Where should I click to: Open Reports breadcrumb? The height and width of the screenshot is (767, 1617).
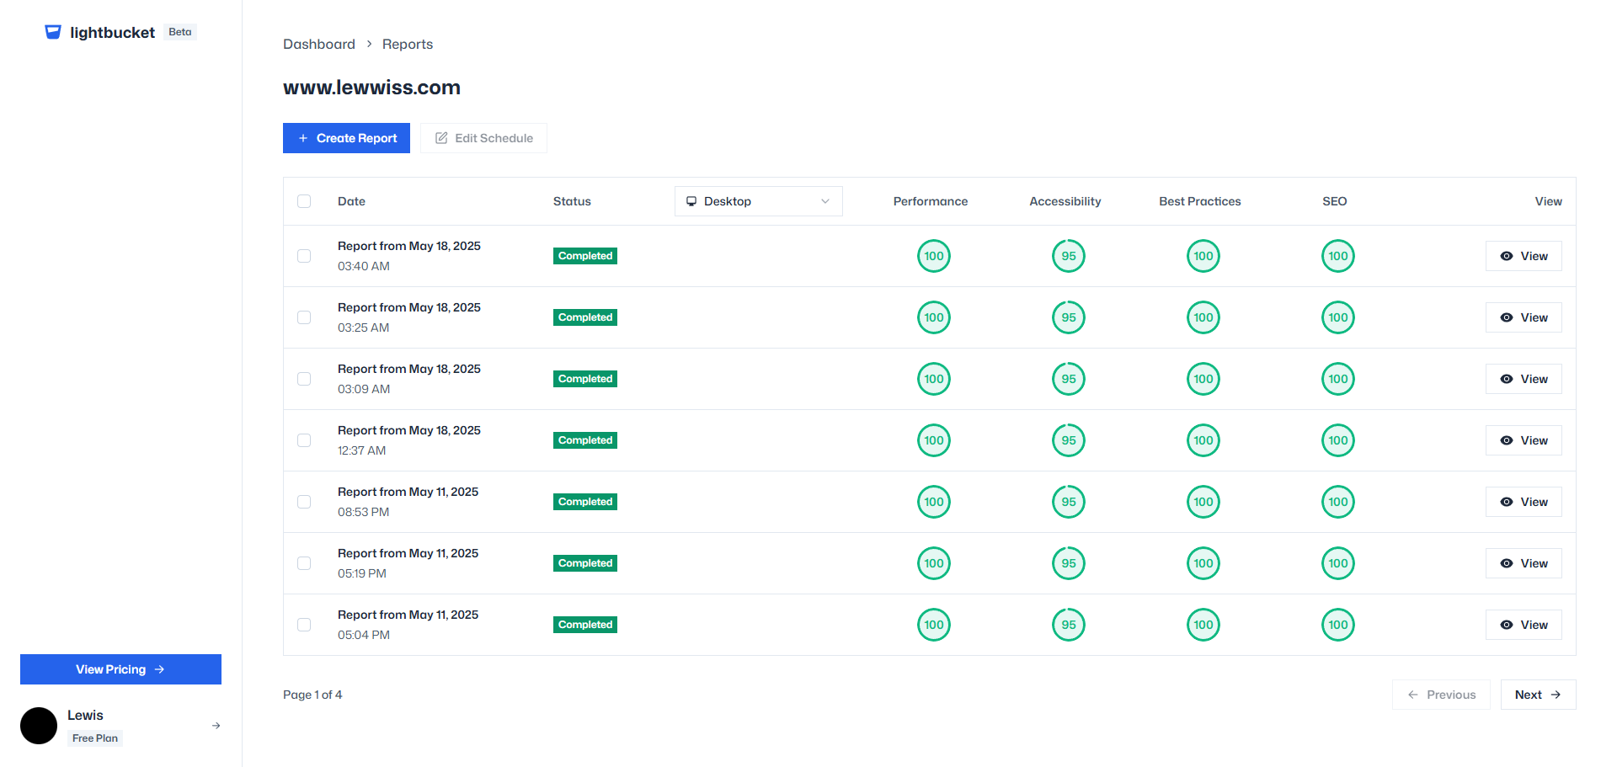coord(408,44)
